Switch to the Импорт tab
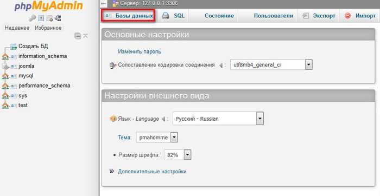This screenshot has height=196, width=380. click(359, 16)
